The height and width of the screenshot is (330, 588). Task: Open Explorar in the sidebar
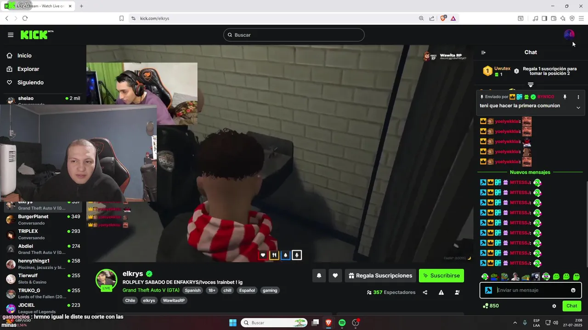tap(28, 69)
